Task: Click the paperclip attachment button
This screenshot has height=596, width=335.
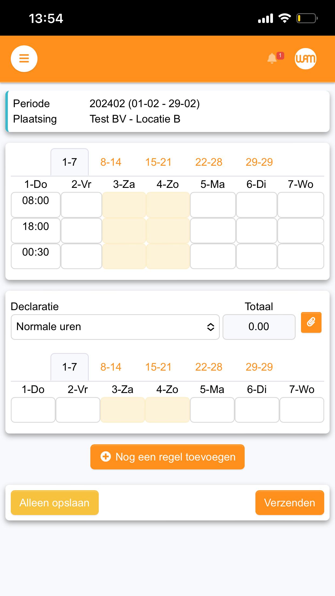Action: click(x=311, y=322)
